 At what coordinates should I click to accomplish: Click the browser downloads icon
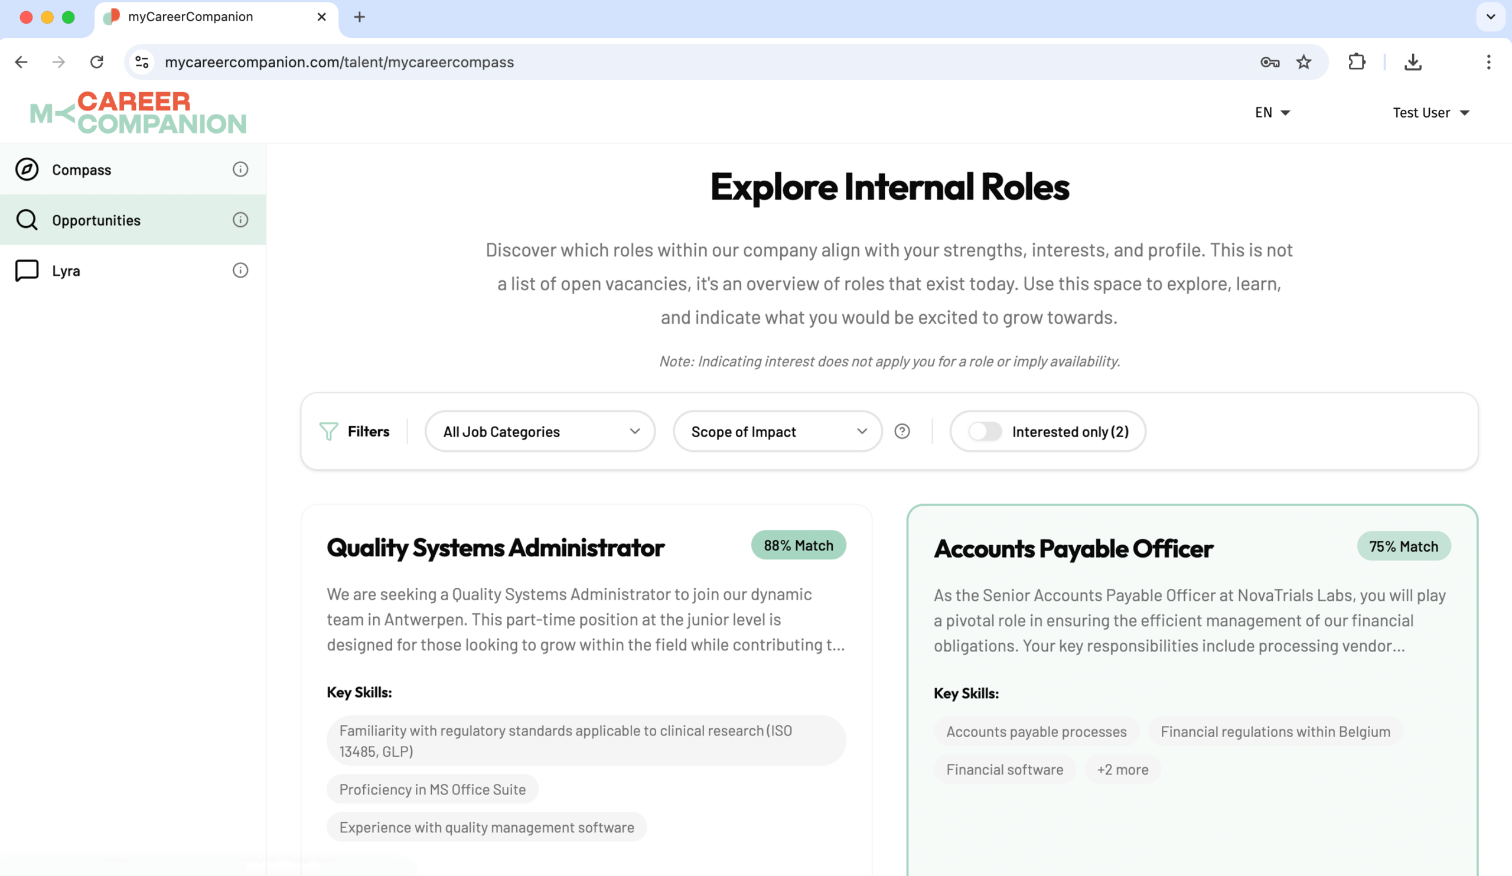click(1412, 62)
